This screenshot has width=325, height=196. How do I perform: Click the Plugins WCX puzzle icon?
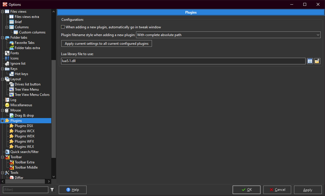pyautogui.click(x=12, y=131)
